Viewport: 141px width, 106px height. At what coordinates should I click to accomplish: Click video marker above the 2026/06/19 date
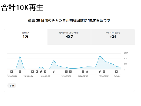pyautogui.click(x=11, y=72)
